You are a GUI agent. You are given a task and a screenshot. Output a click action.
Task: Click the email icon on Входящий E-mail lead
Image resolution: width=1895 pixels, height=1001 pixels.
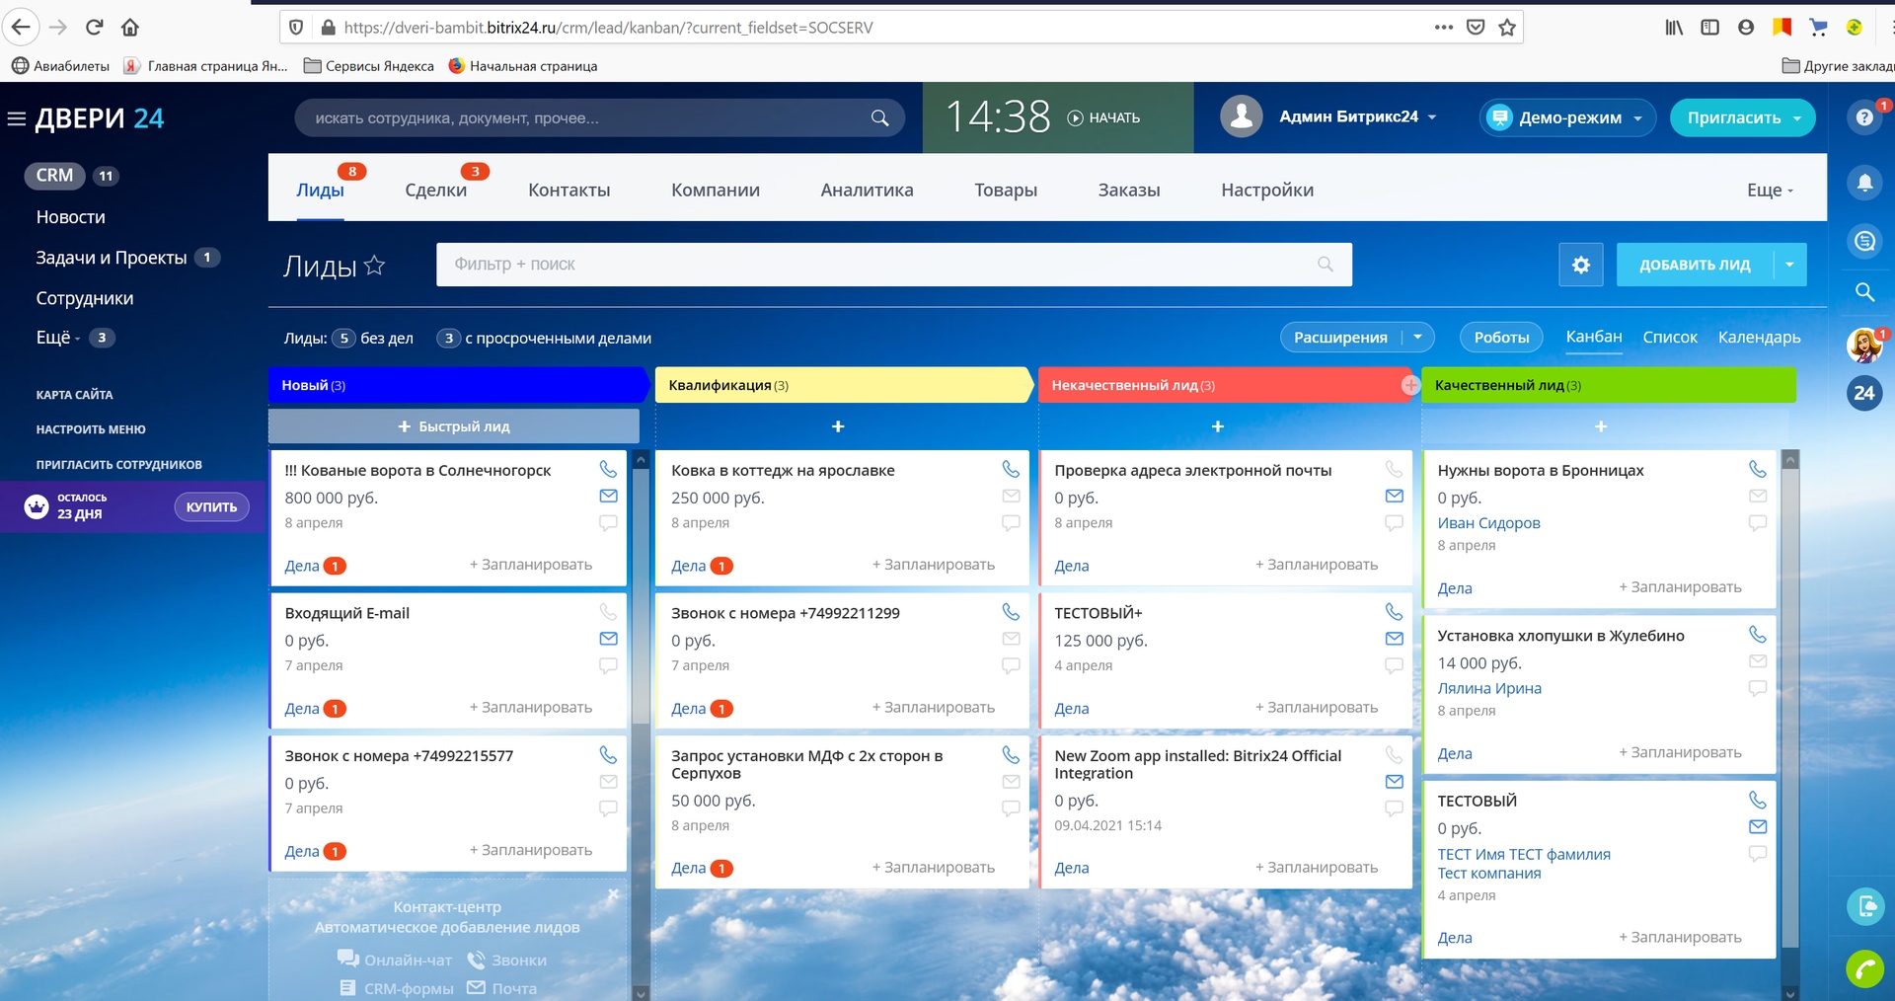[608, 639]
